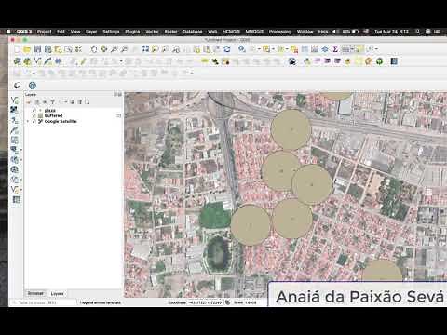Toggle visibility of the Buffered layer
This screenshot has width=447, height=335.
pos(34,115)
